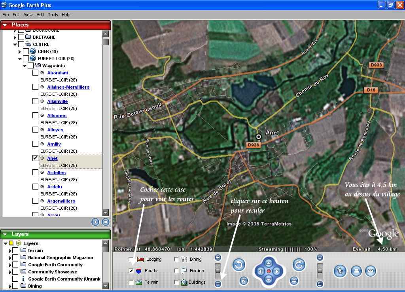Open the Add menu
Image resolution: width=405 pixels, height=292 pixels.
40,15
